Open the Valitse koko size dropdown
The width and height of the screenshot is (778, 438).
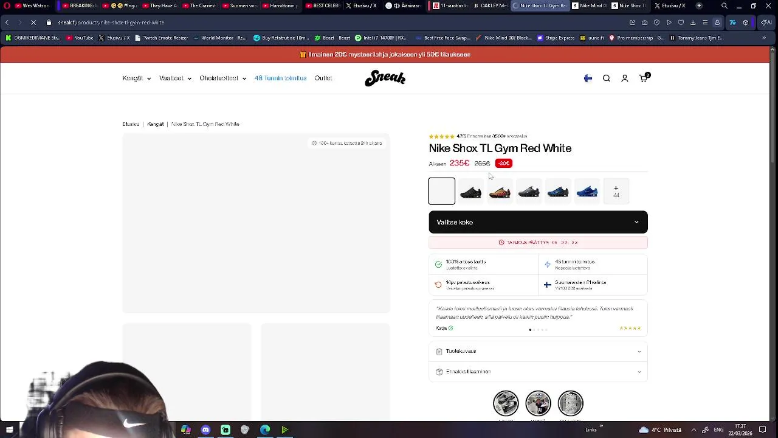click(538, 222)
